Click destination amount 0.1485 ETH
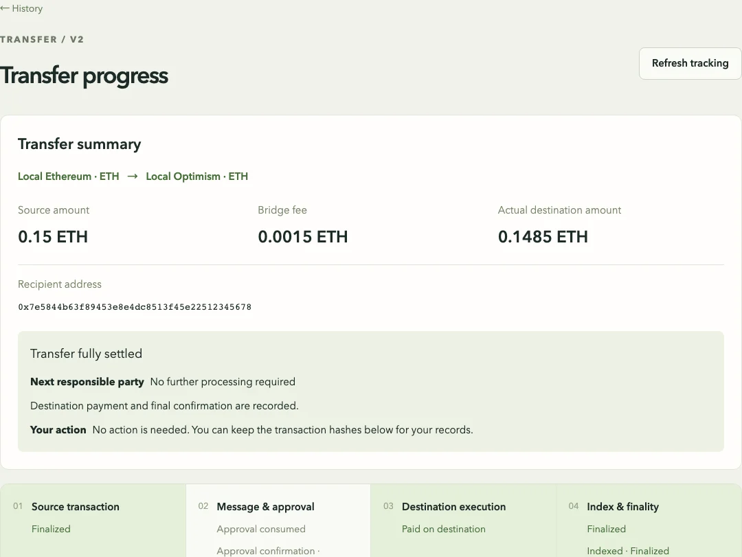This screenshot has height=557, width=742. (543, 237)
